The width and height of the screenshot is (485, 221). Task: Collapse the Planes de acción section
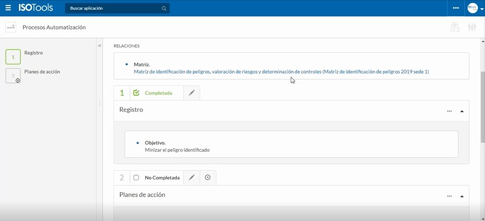462,196
